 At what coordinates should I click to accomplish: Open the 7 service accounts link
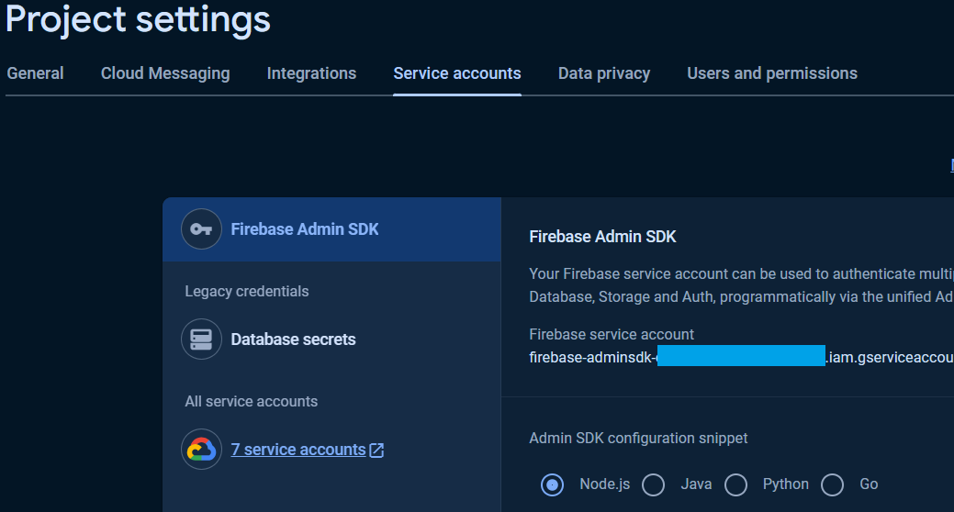click(x=298, y=450)
